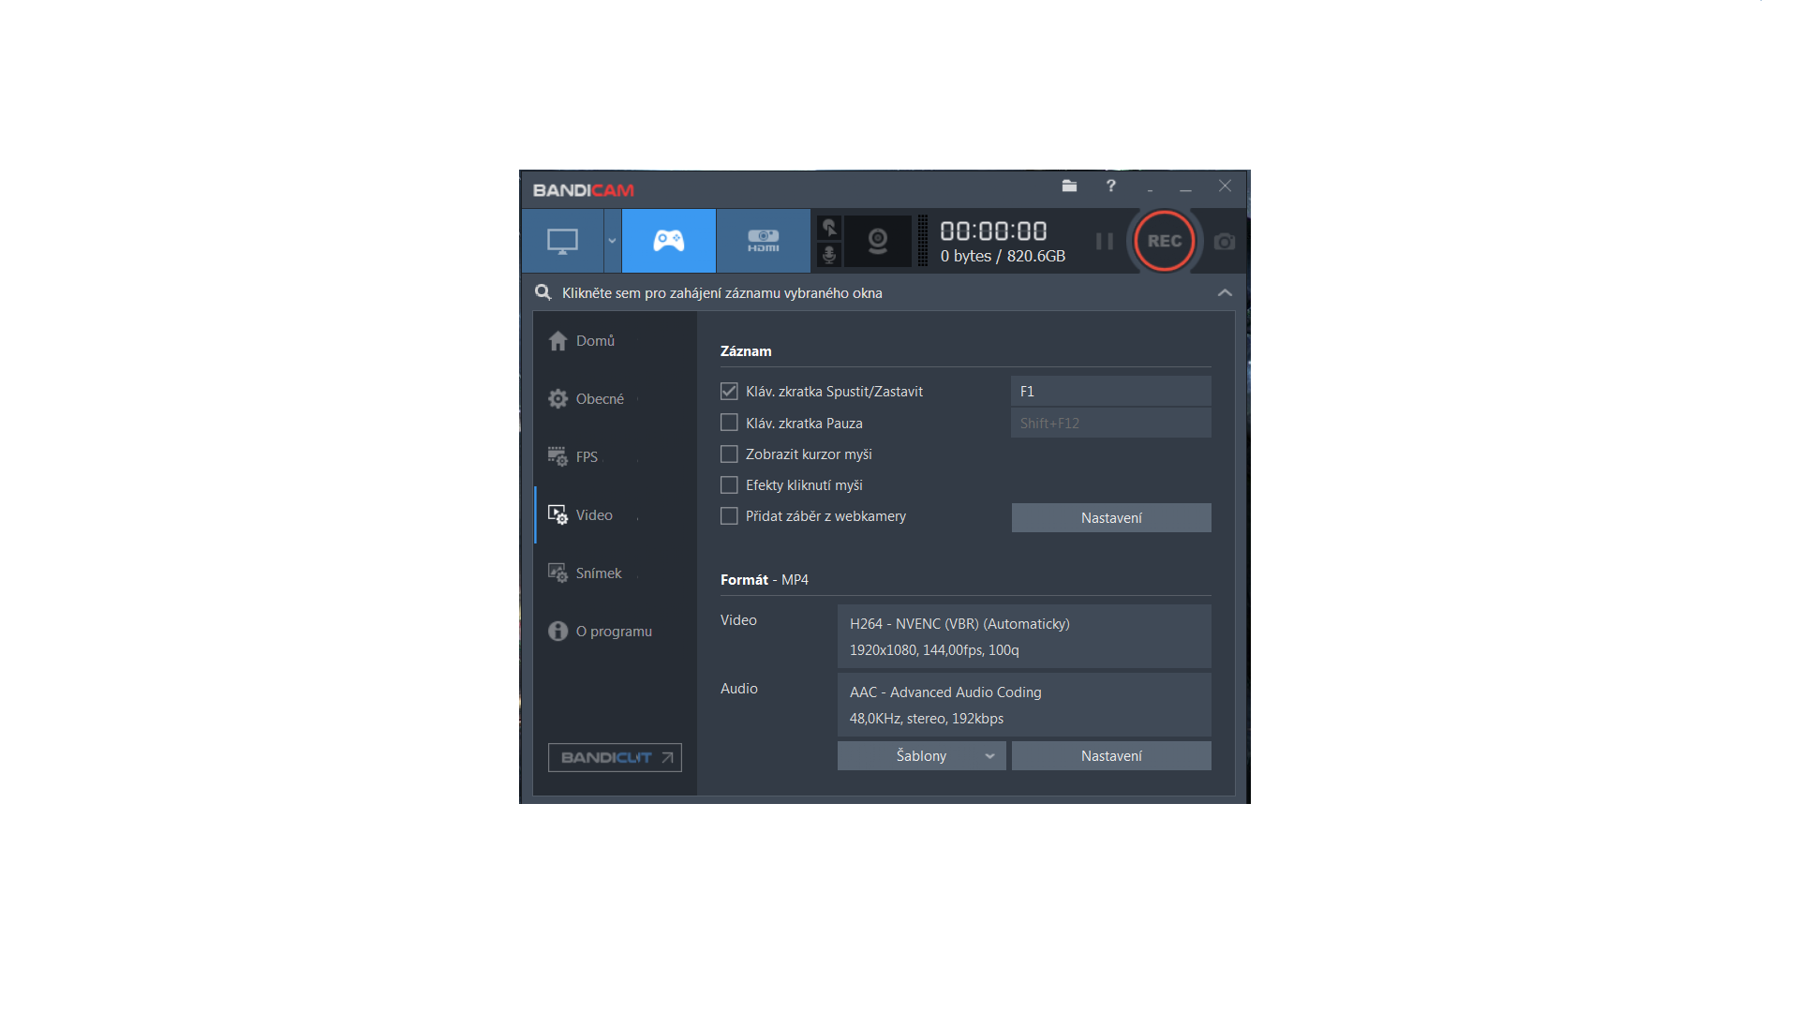The image size is (1799, 1012).
Task: Take a screenshot with camera icon
Action: pos(1224,242)
